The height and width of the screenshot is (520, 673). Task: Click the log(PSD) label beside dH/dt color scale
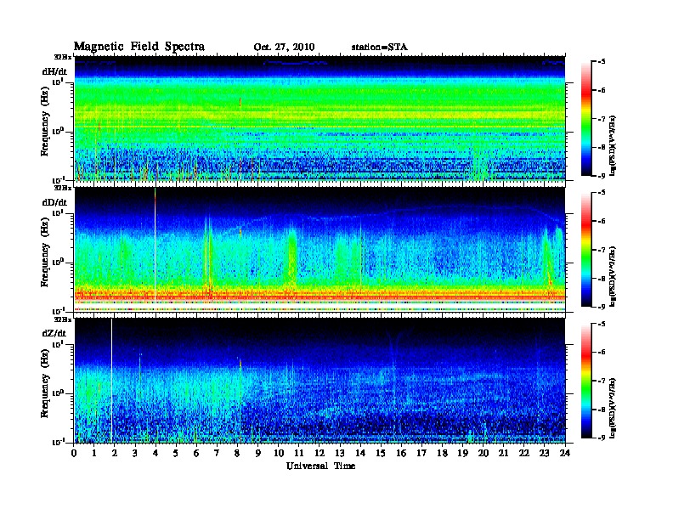(x=613, y=145)
